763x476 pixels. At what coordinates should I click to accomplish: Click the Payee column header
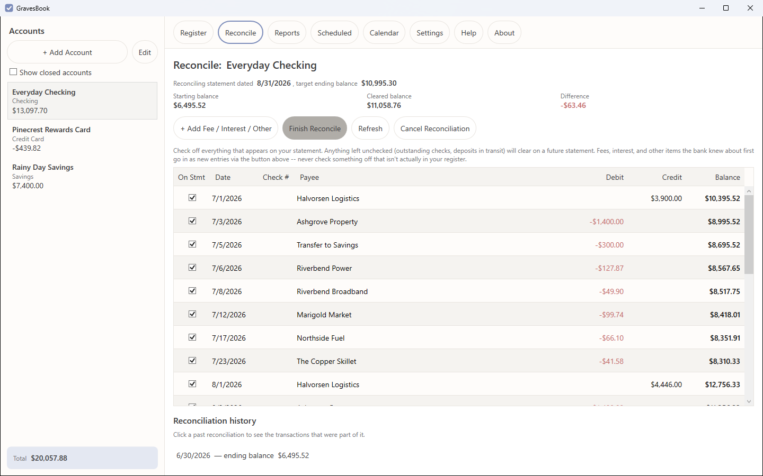pyautogui.click(x=309, y=177)
